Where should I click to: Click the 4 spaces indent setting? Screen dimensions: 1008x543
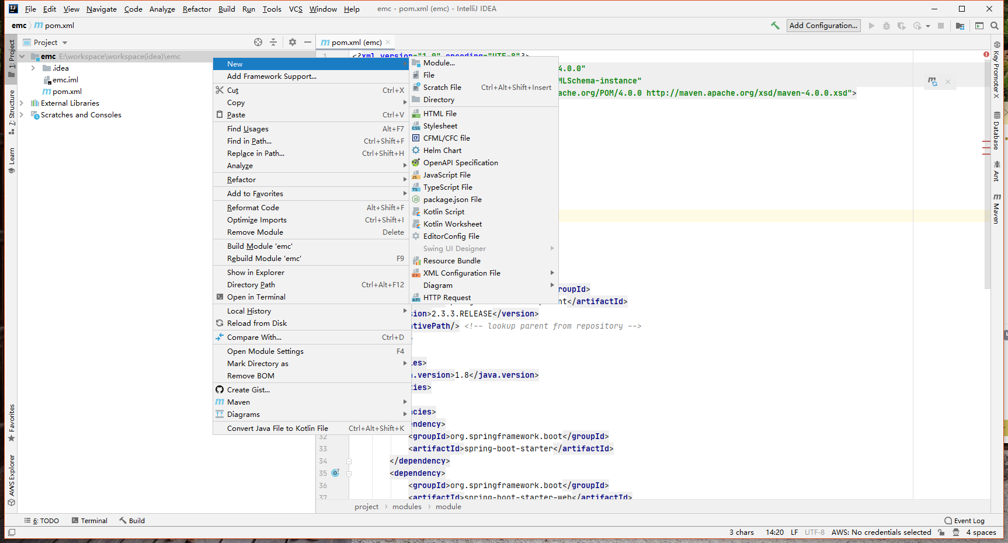pos(981,532)
